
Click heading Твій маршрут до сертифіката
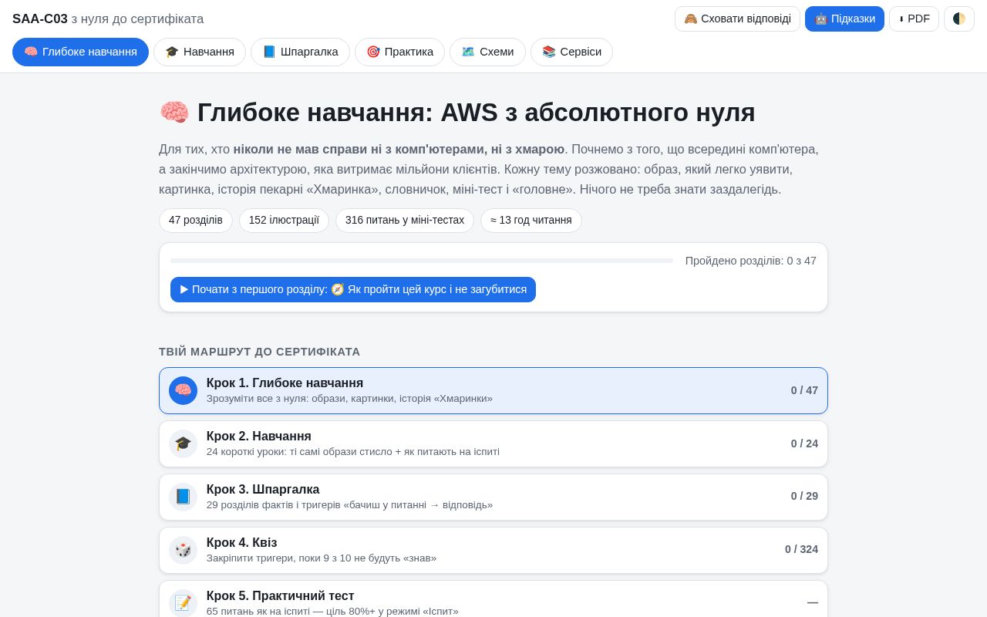pos(260,352)
